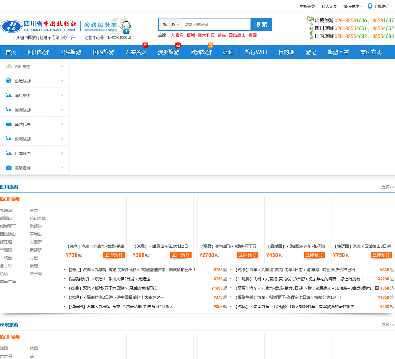Go to the 旅行WIFI navigation tab
The width and height of the screenshot is (395, 359).
[256, 52]
